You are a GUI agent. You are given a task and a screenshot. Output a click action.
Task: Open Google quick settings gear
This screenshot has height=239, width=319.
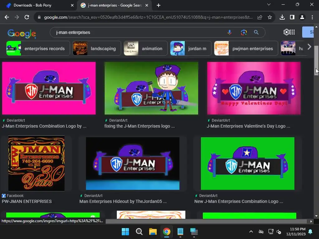tap(286, 32)
